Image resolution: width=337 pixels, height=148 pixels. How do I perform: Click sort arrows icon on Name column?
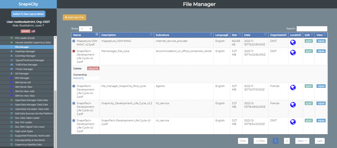tap(97, 35)
